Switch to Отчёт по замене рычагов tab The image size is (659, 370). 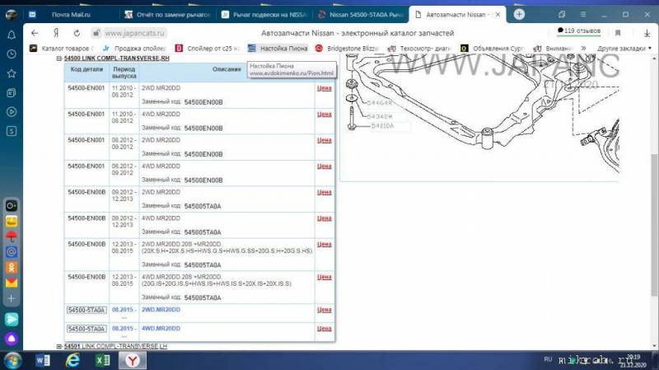(168, 14)
